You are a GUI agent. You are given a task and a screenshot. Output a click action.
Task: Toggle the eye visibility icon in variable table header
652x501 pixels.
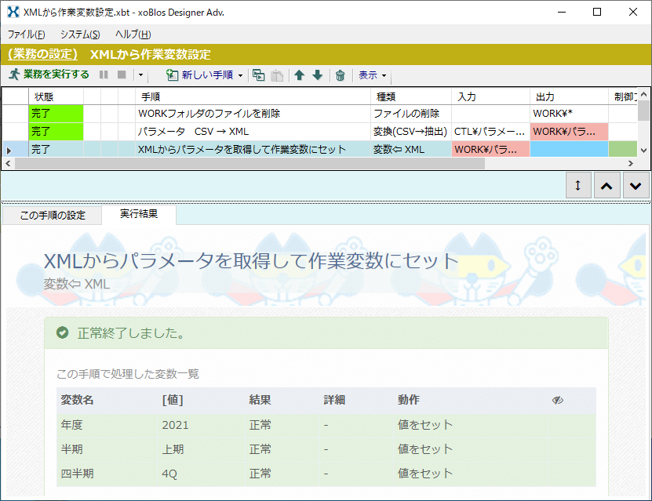[558, 399]
